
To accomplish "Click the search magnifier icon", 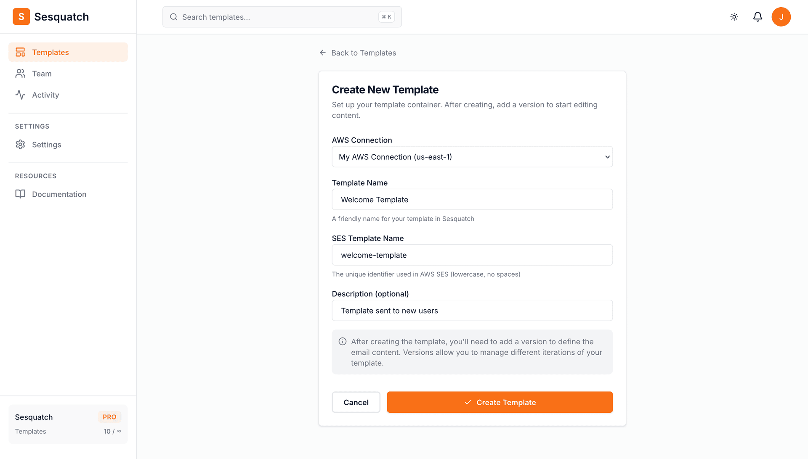I will pos(173,17).
